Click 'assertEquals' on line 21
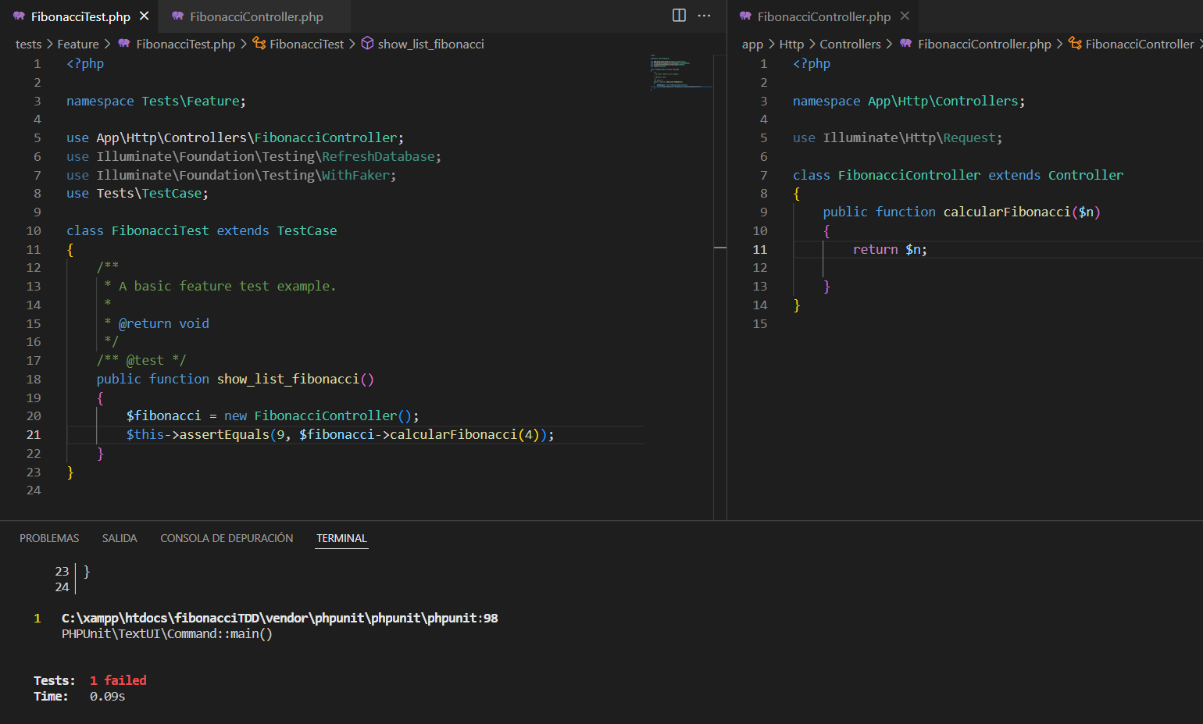 click(x=224, y=435)
